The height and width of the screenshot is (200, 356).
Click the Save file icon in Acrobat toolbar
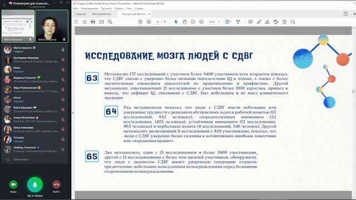click(x=76, y=22)
